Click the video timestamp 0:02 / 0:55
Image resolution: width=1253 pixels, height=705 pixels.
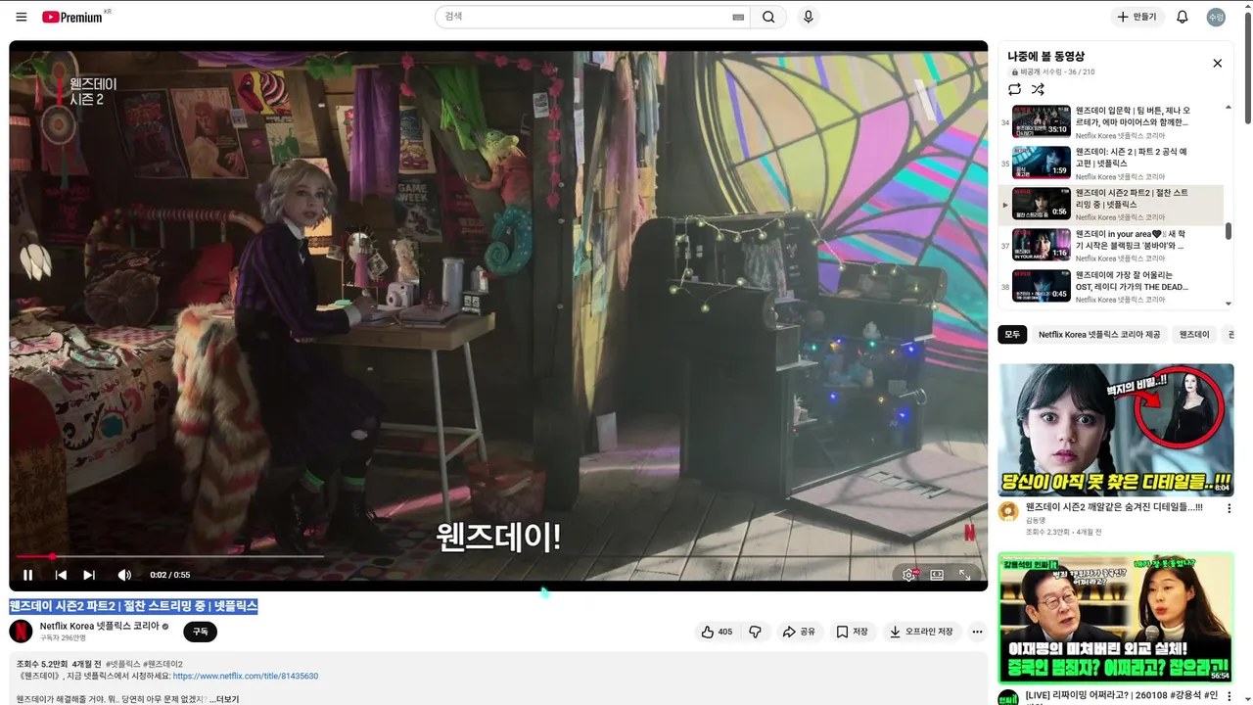click(x=170, y=575)
